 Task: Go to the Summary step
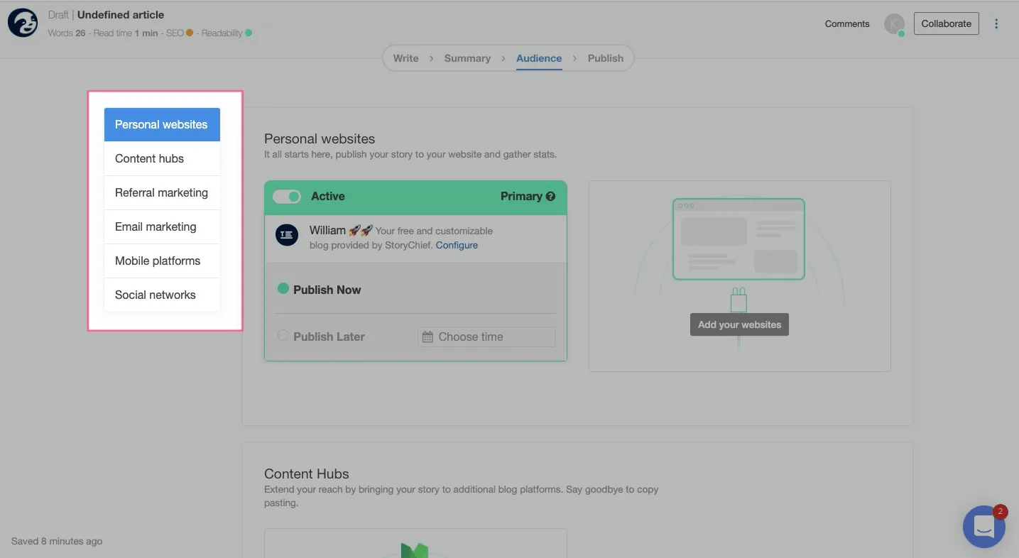tap(467, 58)
